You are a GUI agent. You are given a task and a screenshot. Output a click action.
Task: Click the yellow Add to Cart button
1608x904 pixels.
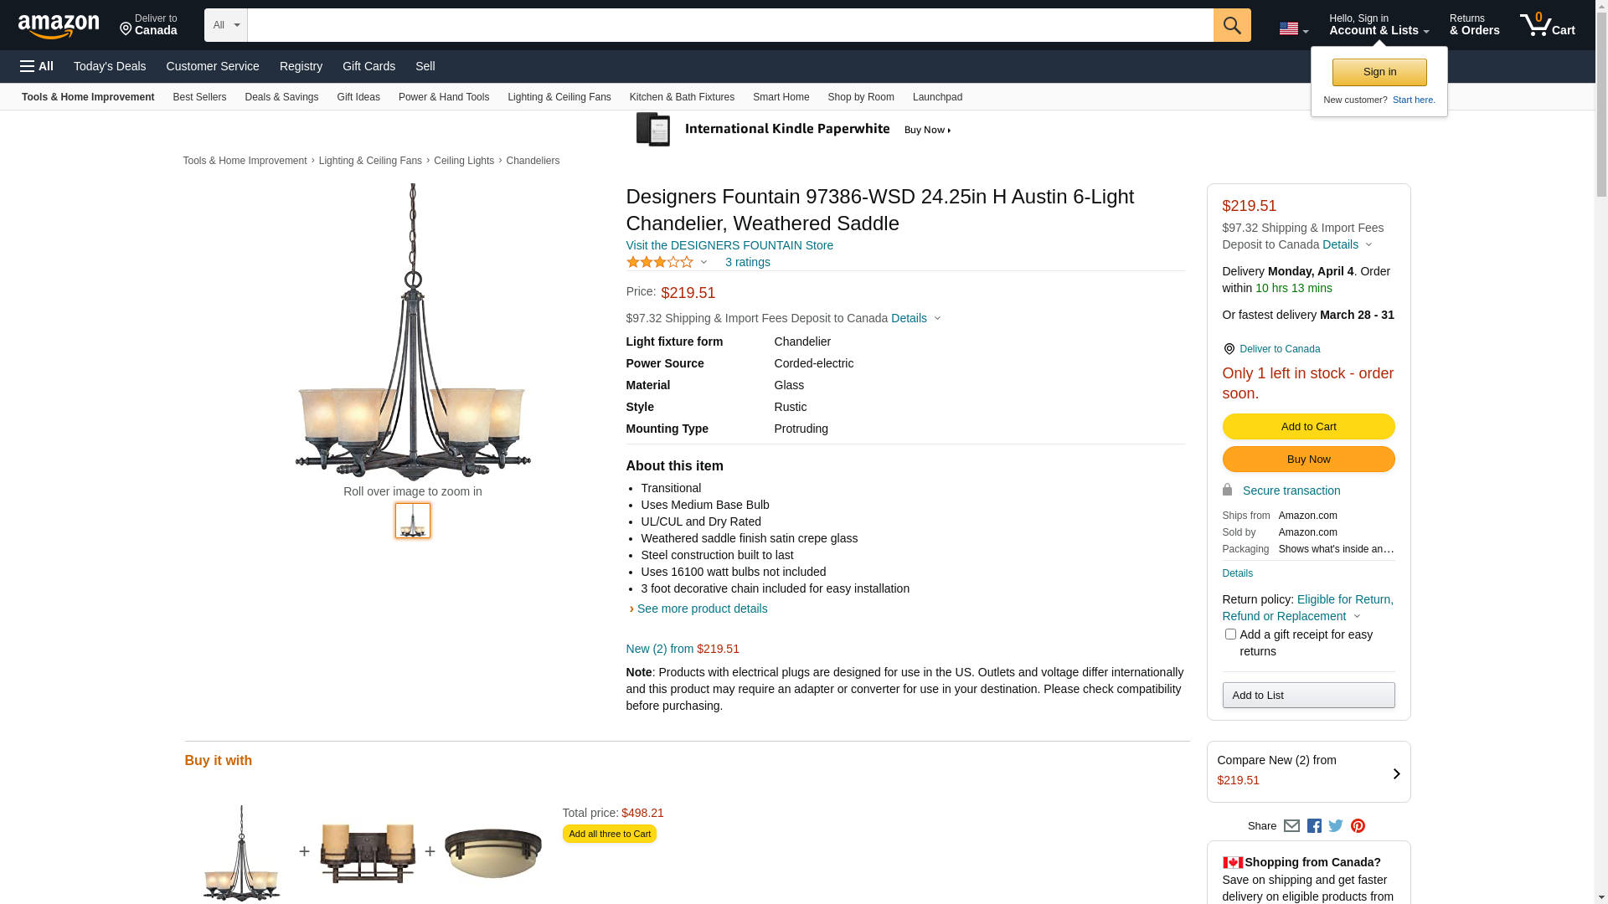click(x=1308, y=427)
